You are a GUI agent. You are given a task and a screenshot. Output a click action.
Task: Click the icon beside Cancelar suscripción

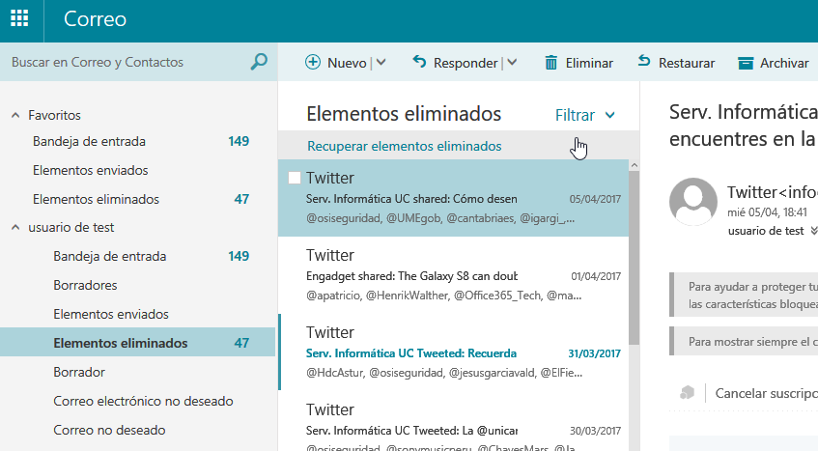[x=687, y=393]
